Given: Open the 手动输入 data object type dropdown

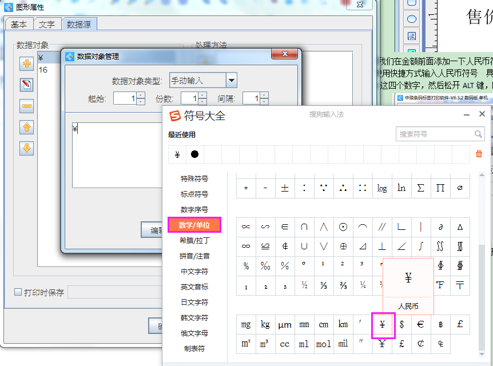Looking at the screenshot, I should tap(232, 80).
